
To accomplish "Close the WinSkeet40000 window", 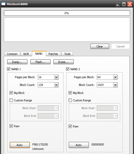I will (x=130, y=4).
